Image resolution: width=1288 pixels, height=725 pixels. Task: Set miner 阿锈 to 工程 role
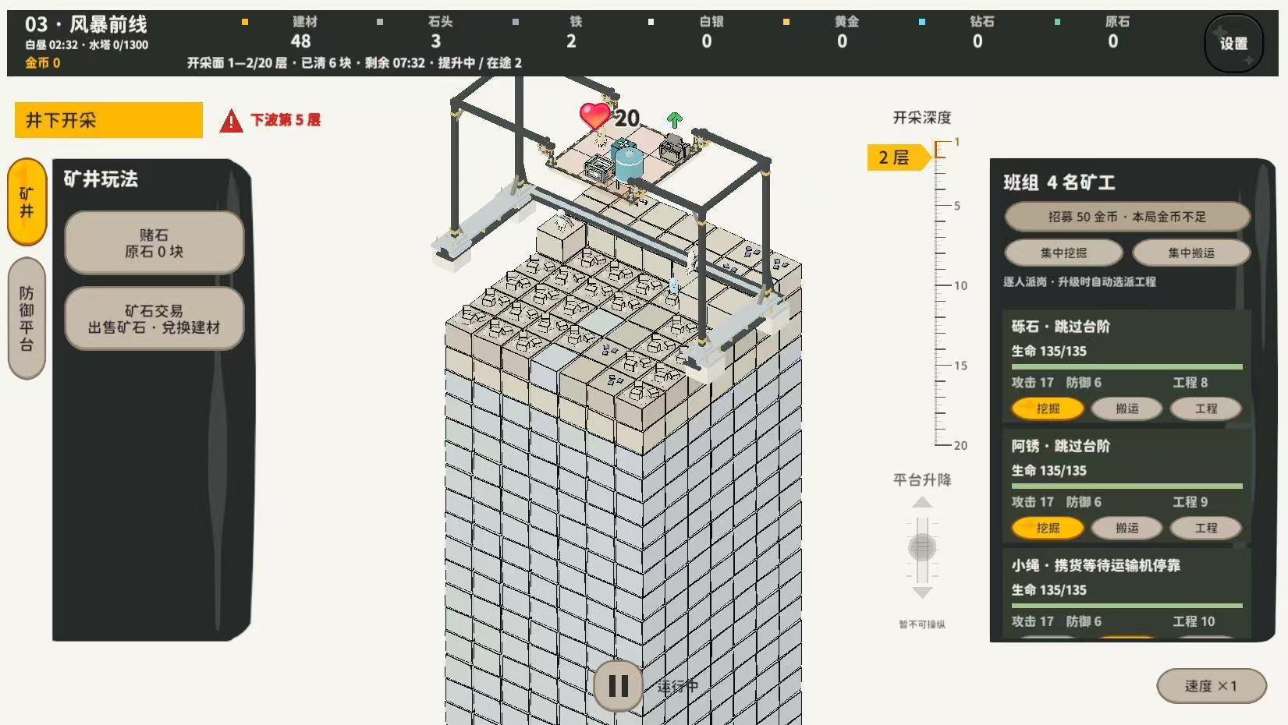(x=1206, y=528)
